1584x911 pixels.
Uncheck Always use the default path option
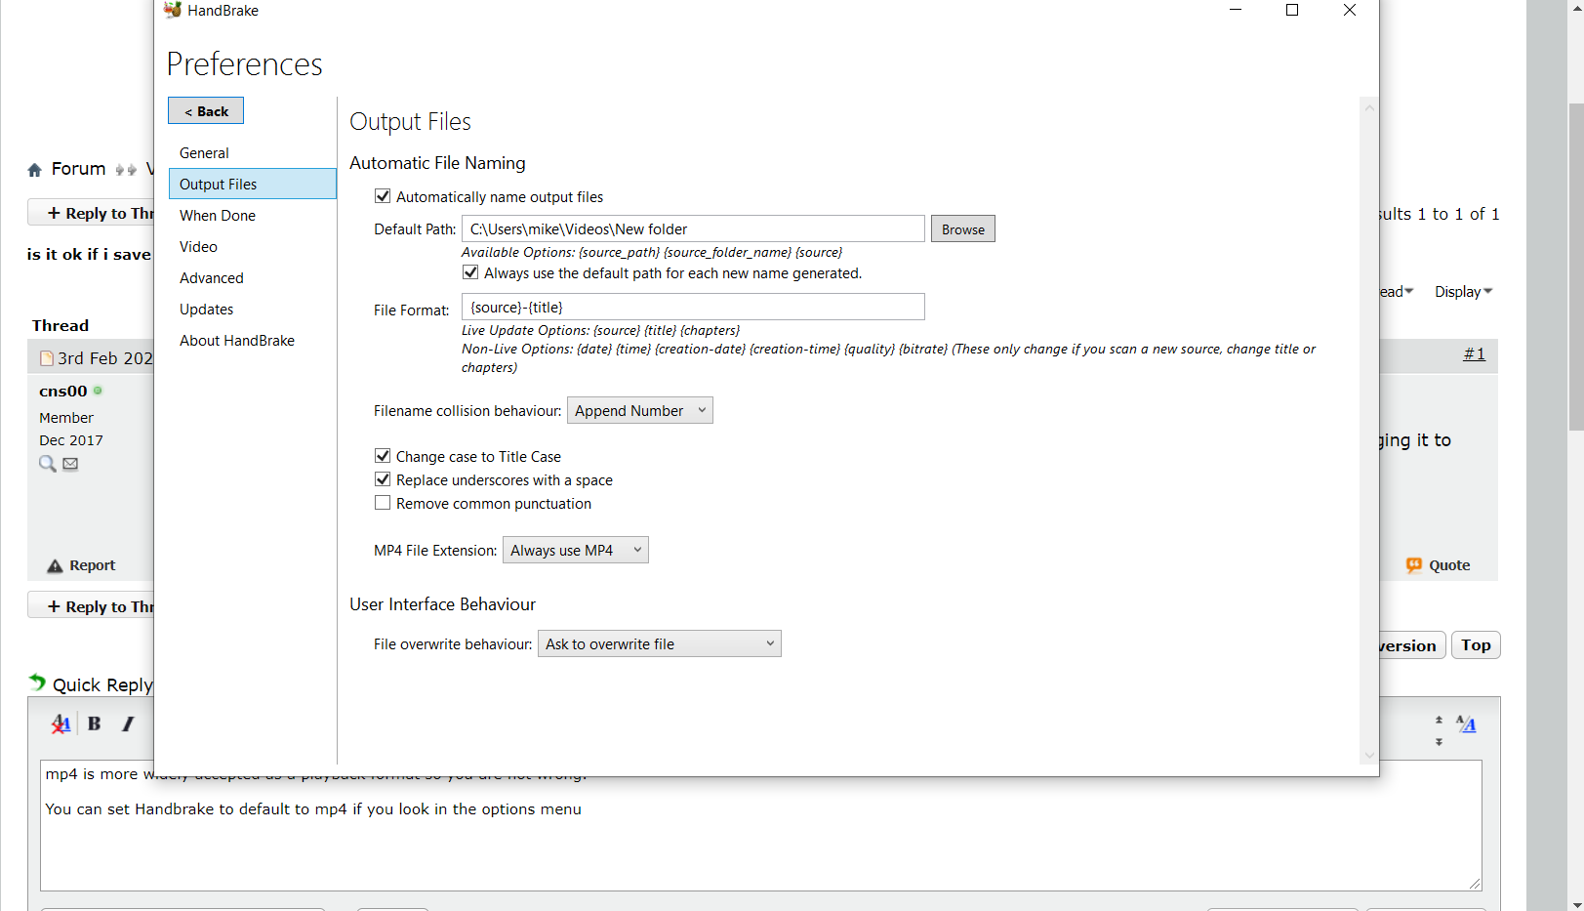[x=470, y=272]
